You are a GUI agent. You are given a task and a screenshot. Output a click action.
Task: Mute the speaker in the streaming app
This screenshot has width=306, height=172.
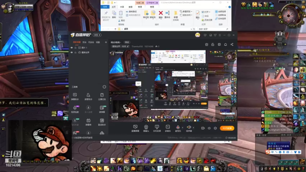[189, 127]
